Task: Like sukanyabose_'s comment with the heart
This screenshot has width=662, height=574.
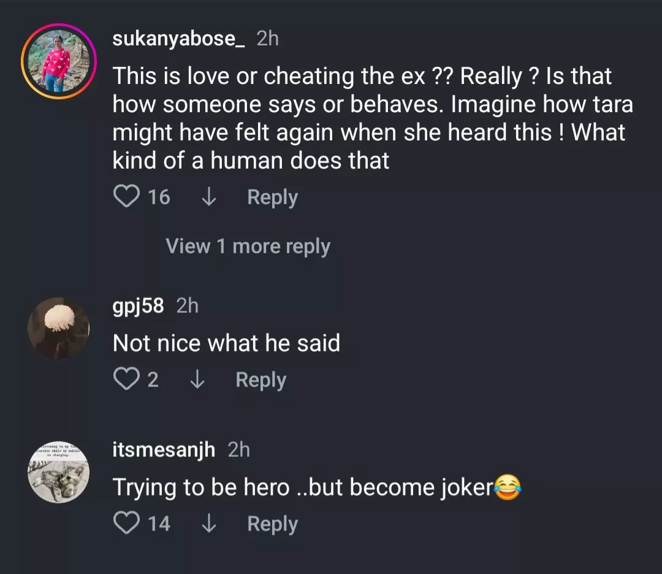Action: (126, 197)
